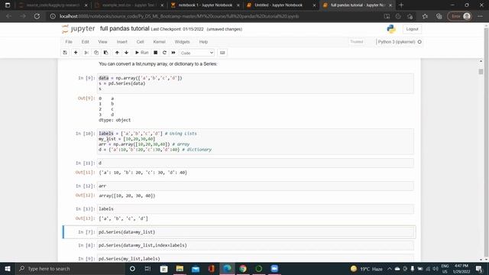
Task: Open the File menu
Action: [69, 42]
